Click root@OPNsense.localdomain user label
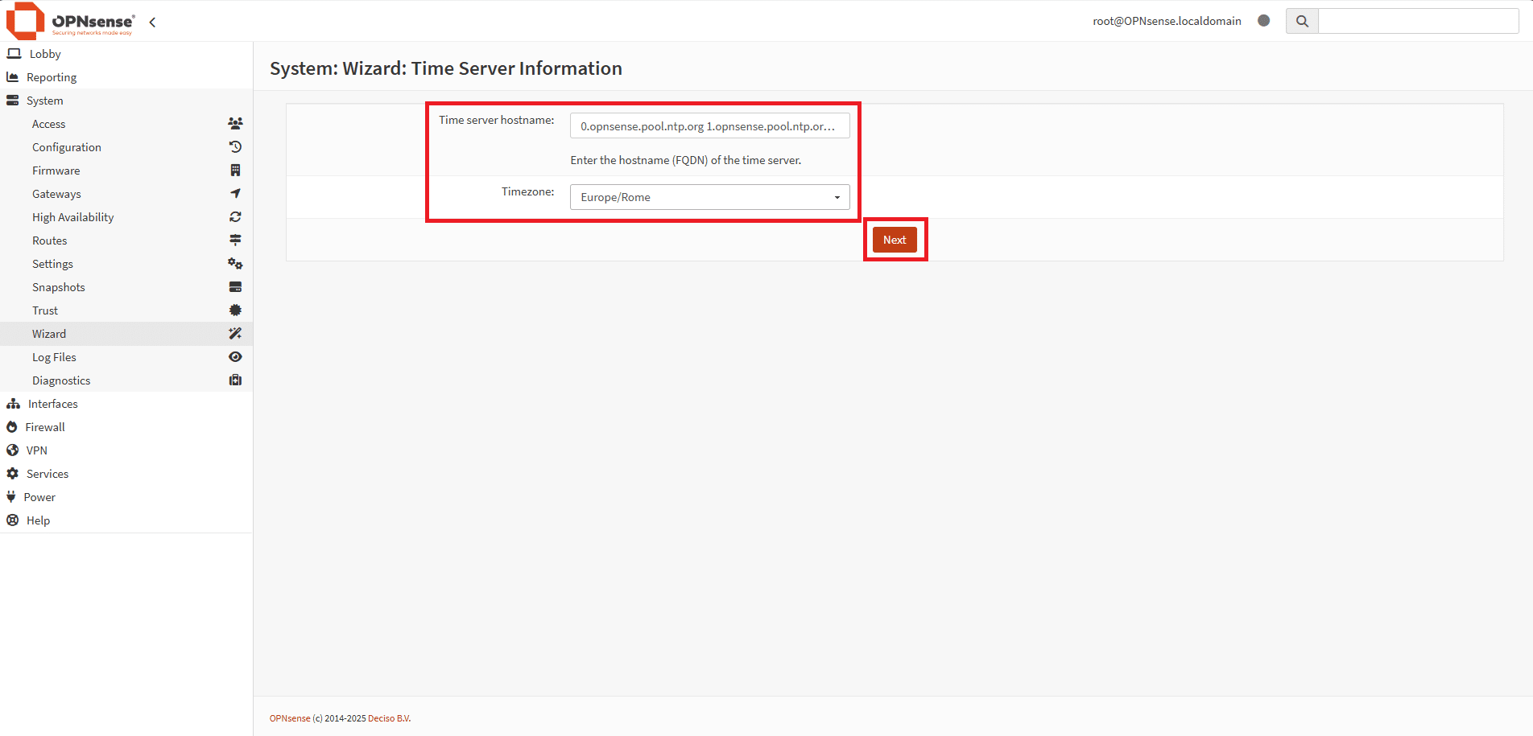The image size is (1533, 736). coord(1167,21)
